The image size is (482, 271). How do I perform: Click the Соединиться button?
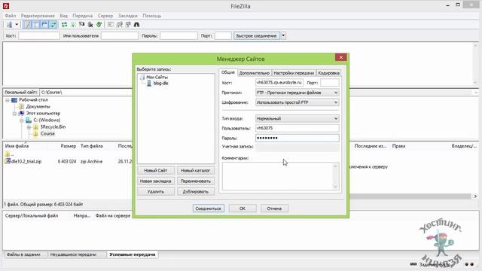coord(209,209)
